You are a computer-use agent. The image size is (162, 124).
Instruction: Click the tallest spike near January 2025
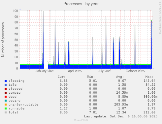43,38
